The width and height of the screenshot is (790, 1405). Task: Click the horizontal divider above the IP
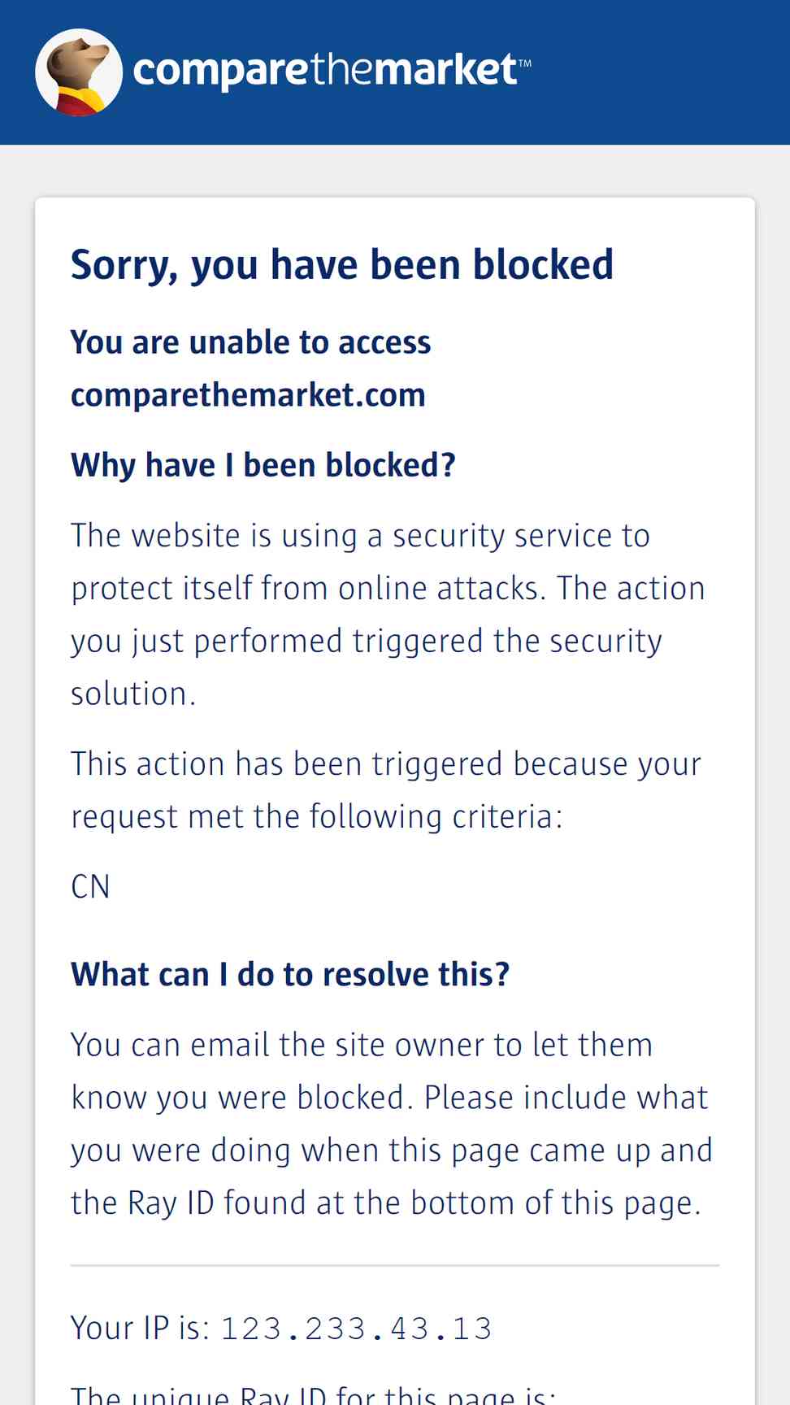coord(395,1265)
